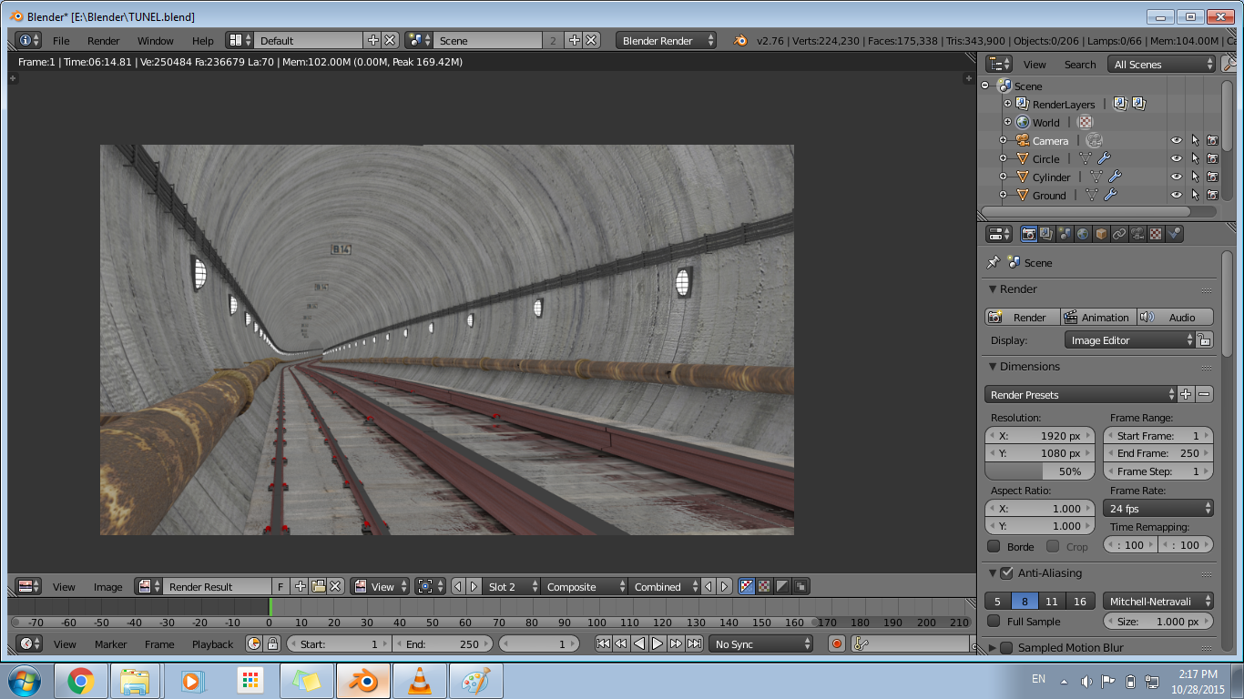Image resolution: width=1244 pixels, height=699 pixels.
Task: Enable the Full Sample checkbox
Action: pos(994,621)
